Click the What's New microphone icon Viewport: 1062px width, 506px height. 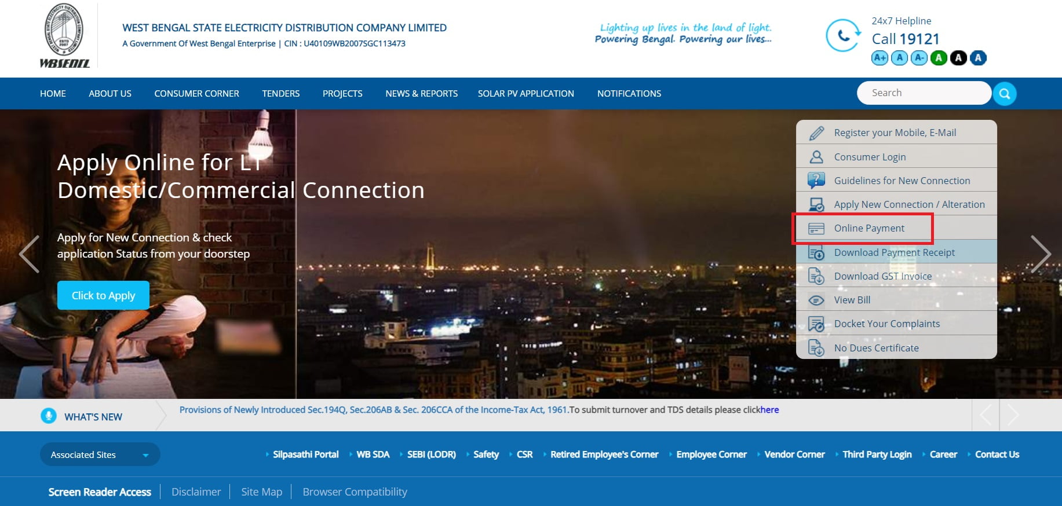(49, 416)
